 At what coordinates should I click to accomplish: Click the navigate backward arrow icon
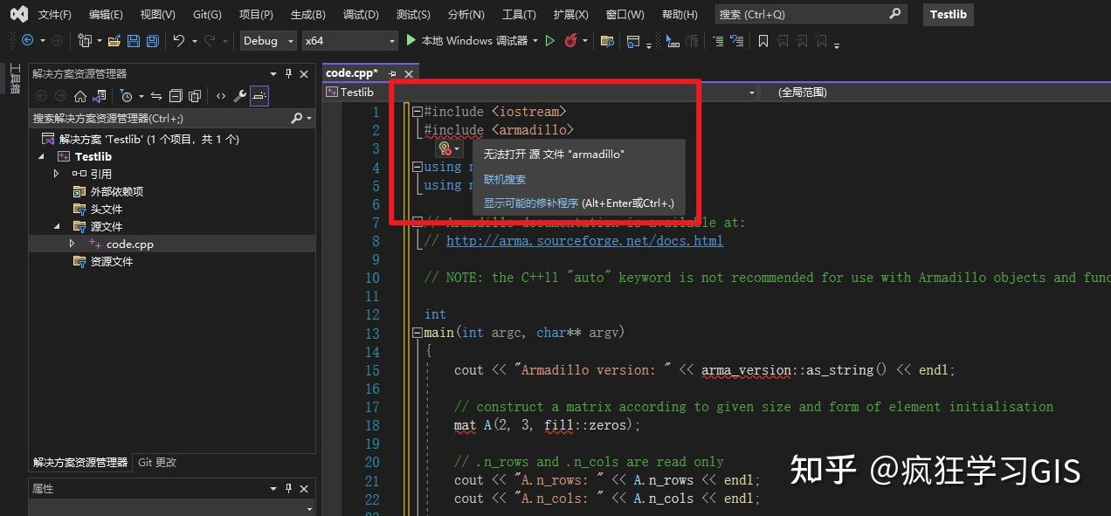[x=27, y=41]
